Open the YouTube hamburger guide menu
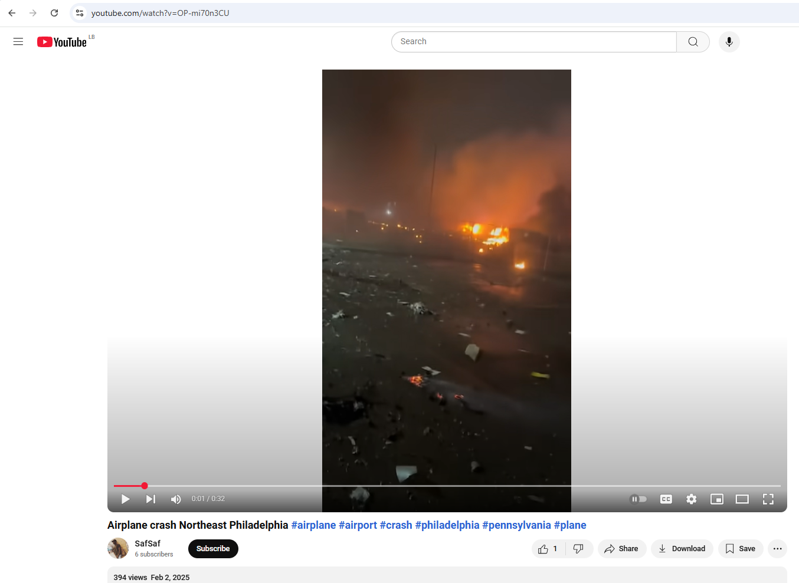799x583 pixels. click(18, 42)
